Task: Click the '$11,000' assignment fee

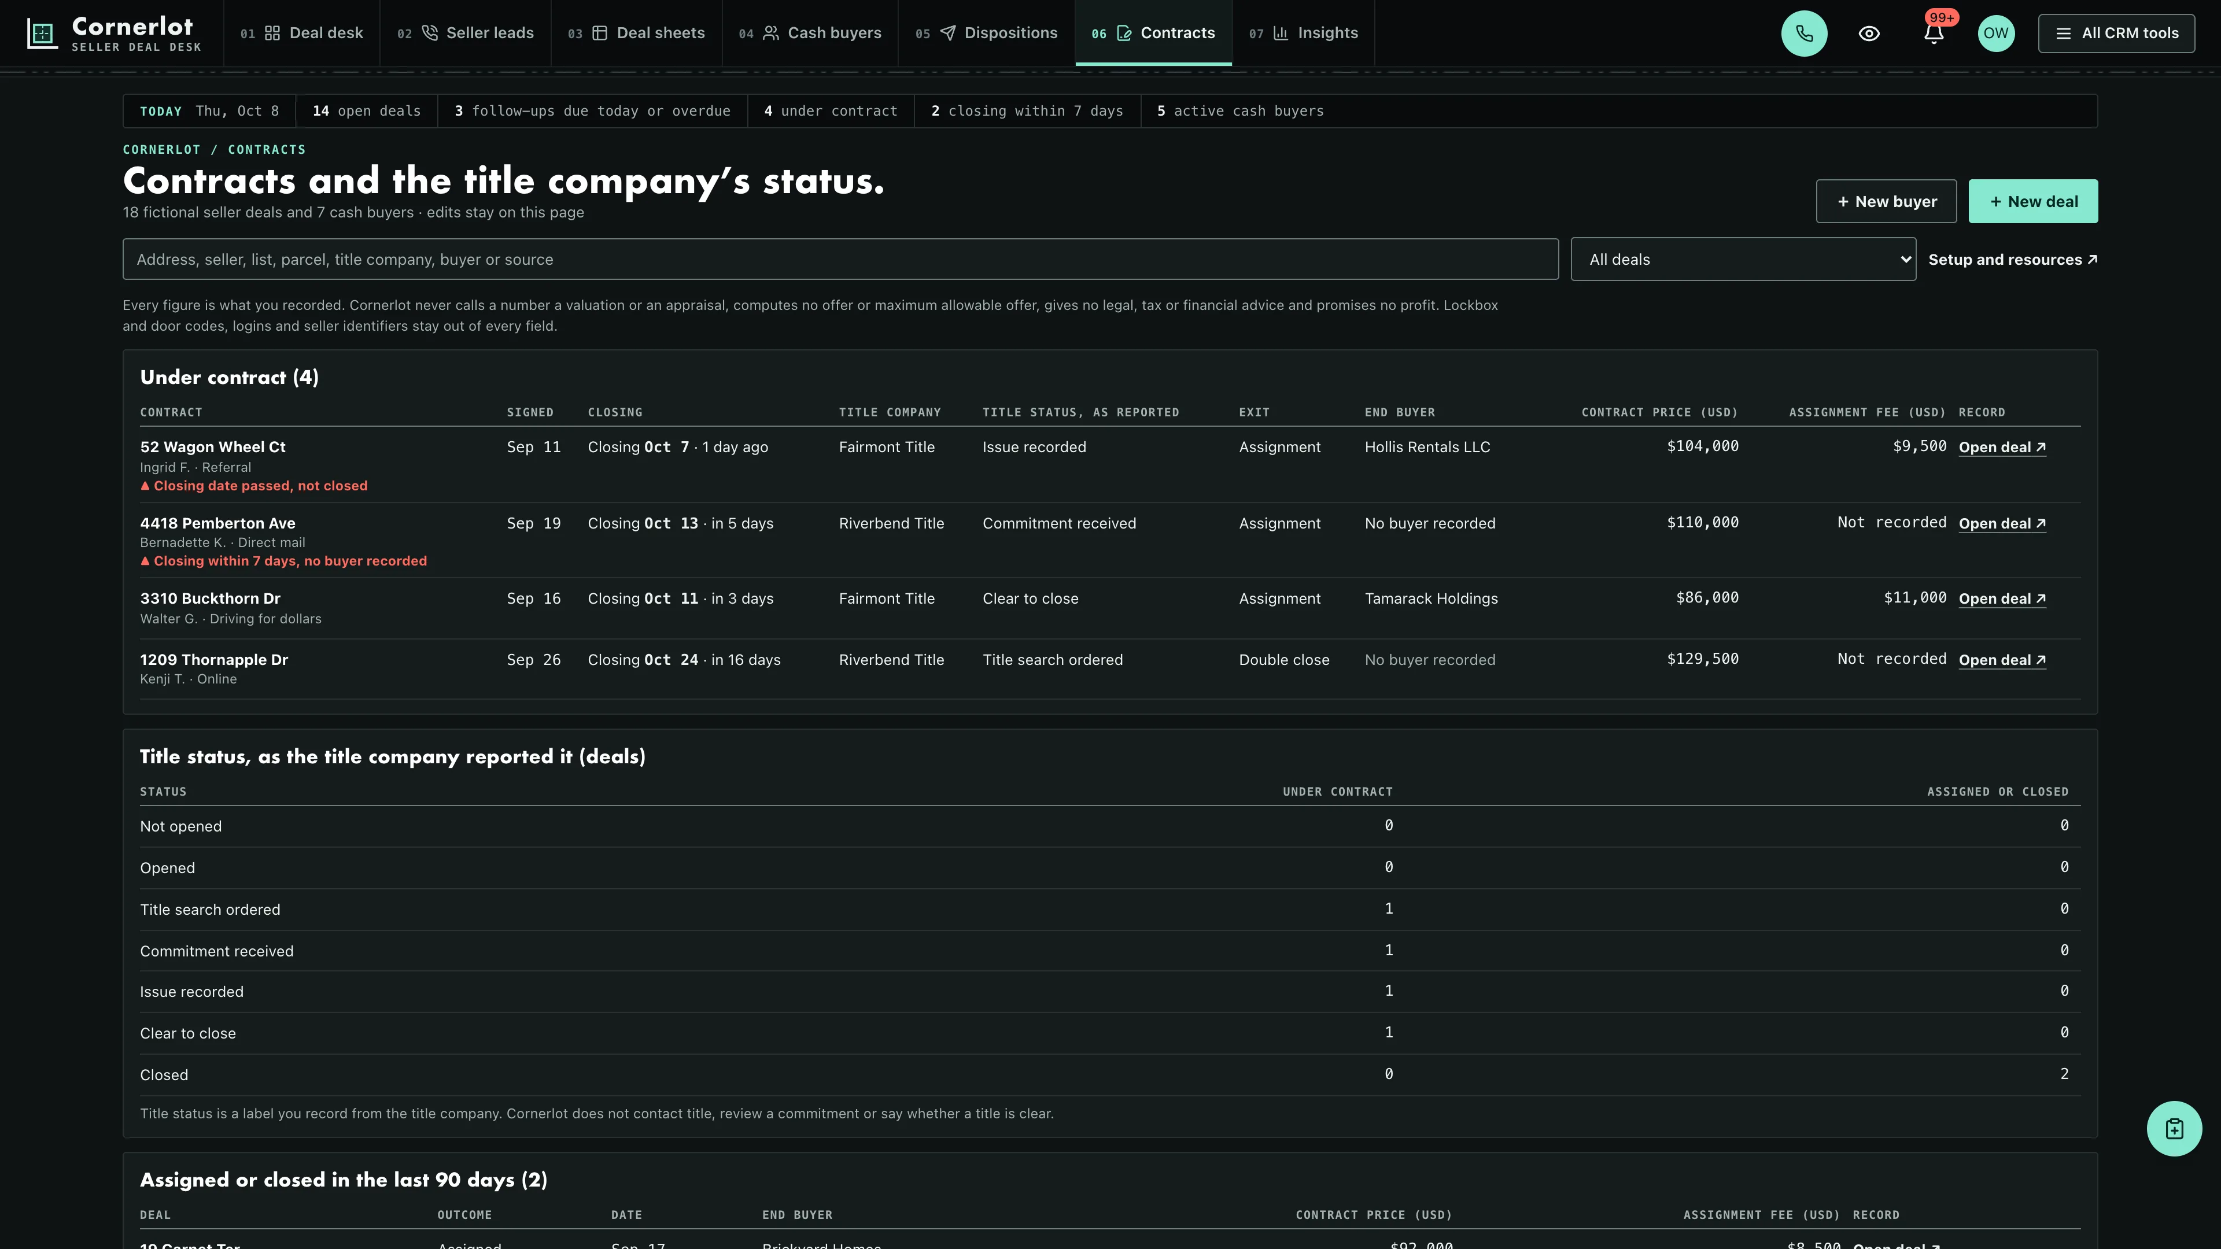Action: pyautogui.click(x=1915, y=597)
